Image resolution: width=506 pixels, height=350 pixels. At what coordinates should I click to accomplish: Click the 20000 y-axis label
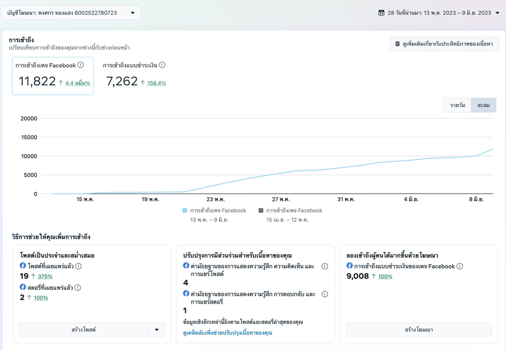click(x=28, y=119)
